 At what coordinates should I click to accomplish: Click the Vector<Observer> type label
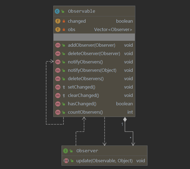click(x=113, y=29)
